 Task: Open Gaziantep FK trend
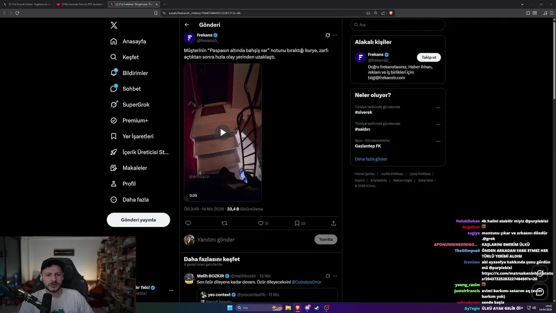coord(368,146)
